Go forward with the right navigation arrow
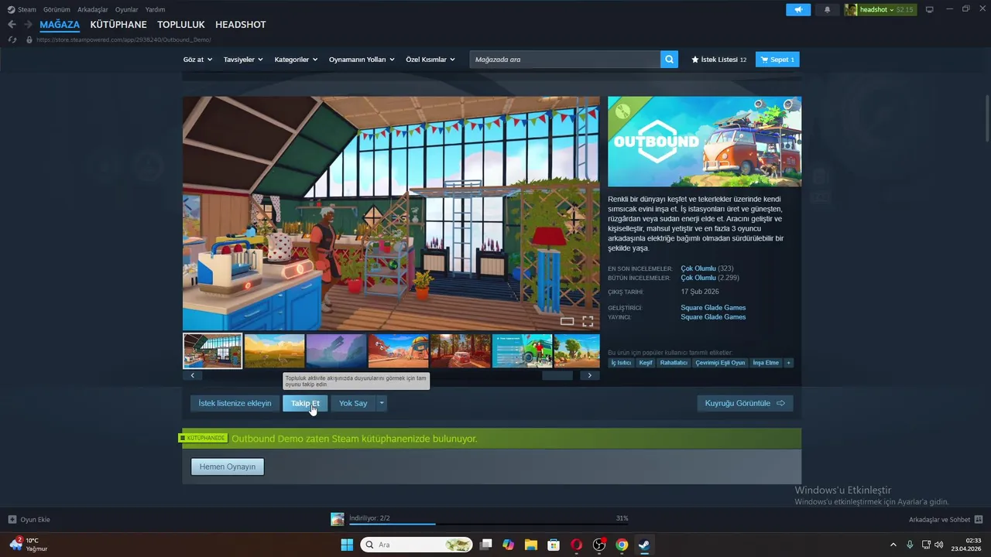This screenshot has width=991, height=557. pos(28,25)
